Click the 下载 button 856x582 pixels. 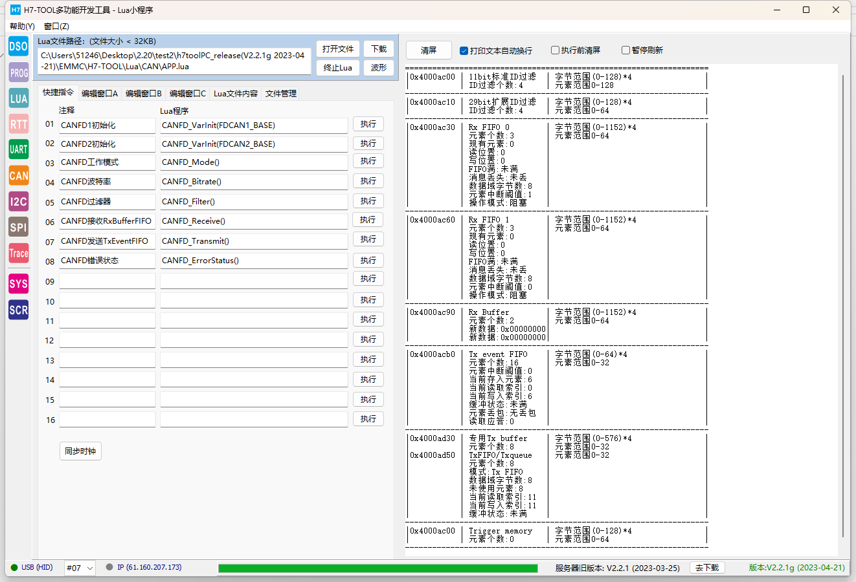(379, 49)
